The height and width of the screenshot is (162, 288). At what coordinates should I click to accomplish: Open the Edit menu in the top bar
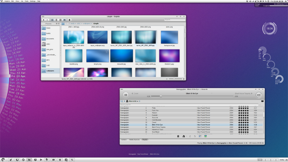pyautogui.click(x=13, y=1)
